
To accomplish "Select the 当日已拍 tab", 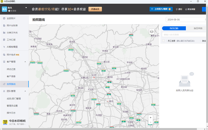I will pyautogui.click(x=174, y=28).
